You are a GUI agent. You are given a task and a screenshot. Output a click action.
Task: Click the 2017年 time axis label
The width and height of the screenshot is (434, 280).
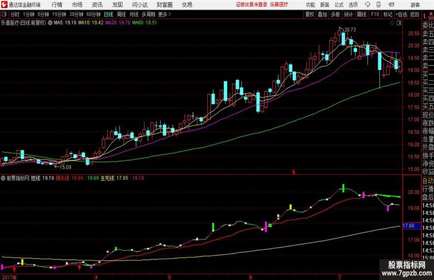click(9, 277)
